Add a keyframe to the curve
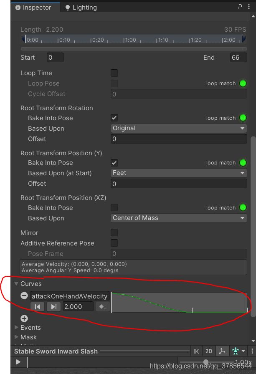Image resolution: width=256 pixels, height=374 pixels. click(x=103, y=306)
